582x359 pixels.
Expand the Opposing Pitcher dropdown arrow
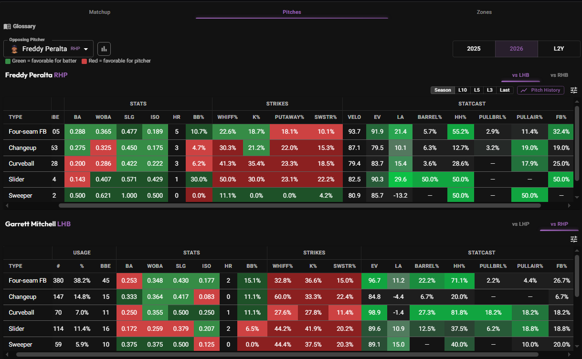86,49
